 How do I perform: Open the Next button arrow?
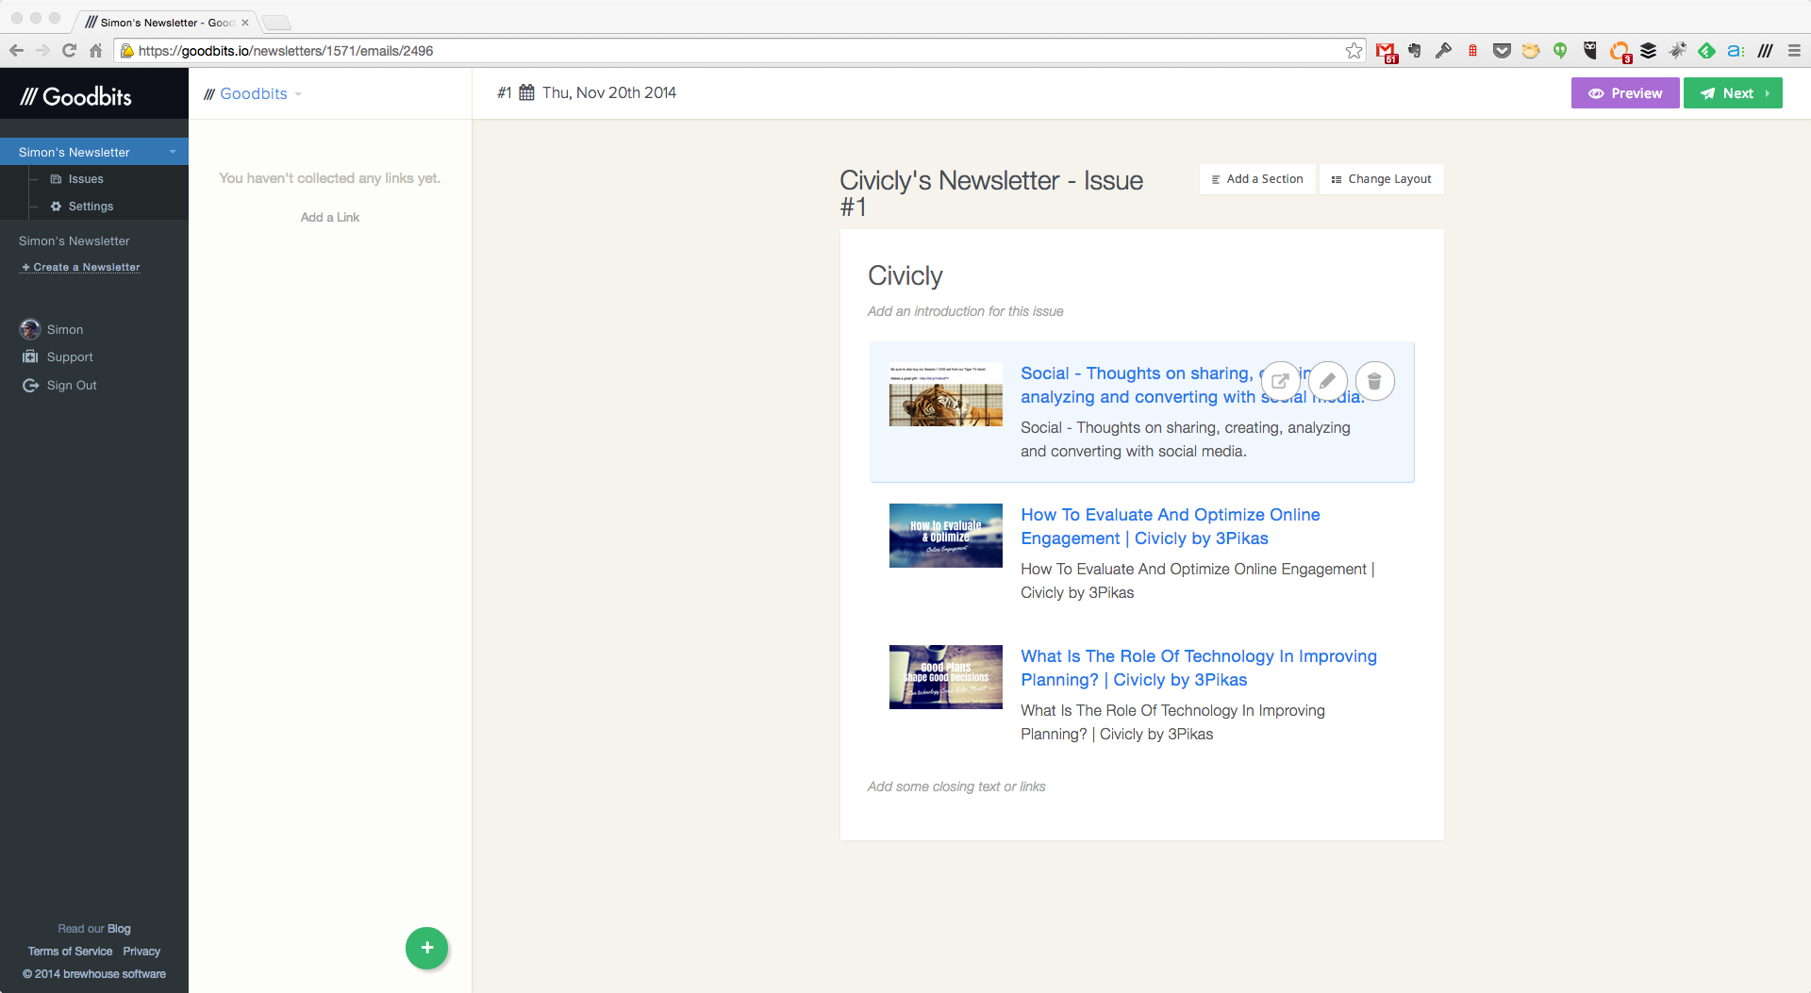coord(1767,93)
